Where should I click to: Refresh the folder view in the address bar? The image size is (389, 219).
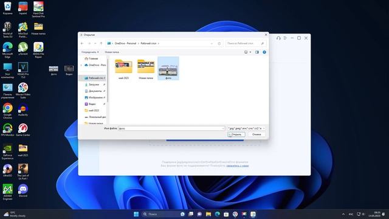point(219,43)
